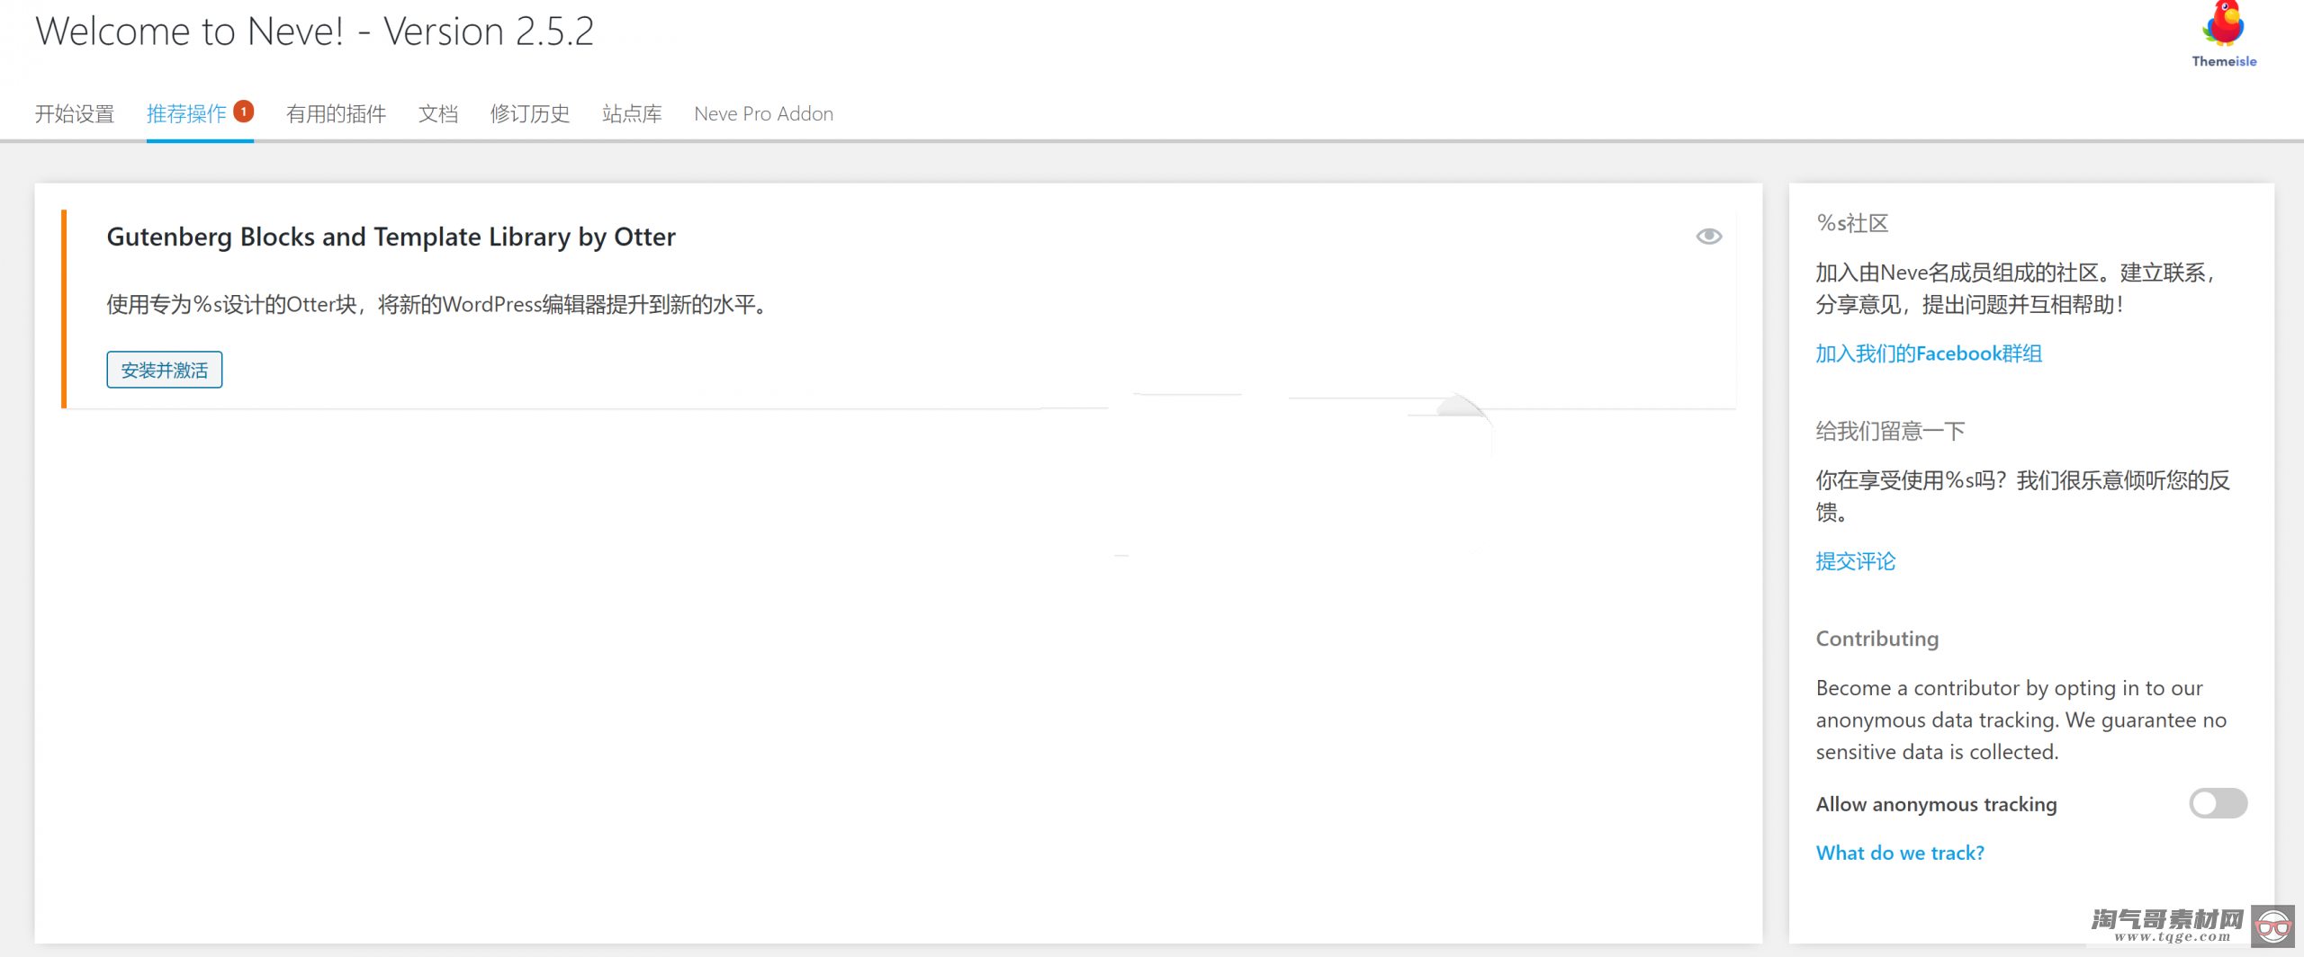Click the Contributing section heading
The width and height of the screenshot is (2304, 957).
tap(1877, 639)
